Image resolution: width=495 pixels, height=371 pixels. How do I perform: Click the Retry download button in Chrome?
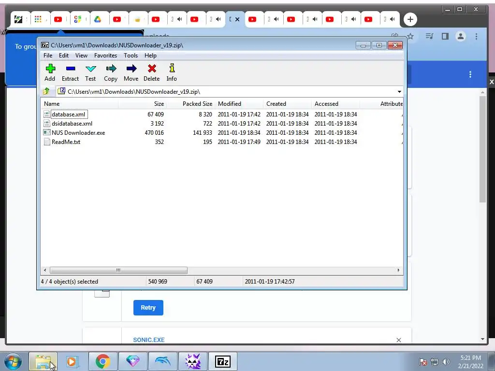click(x=148, y=308)
